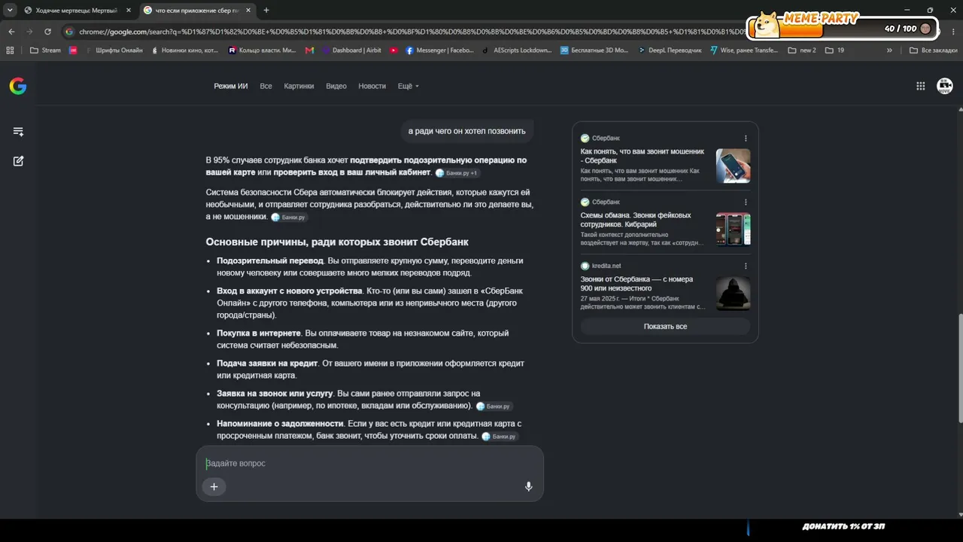963x542 pixels.
Task: Click the plus attachment button in the question box
Action: (214, 486)
